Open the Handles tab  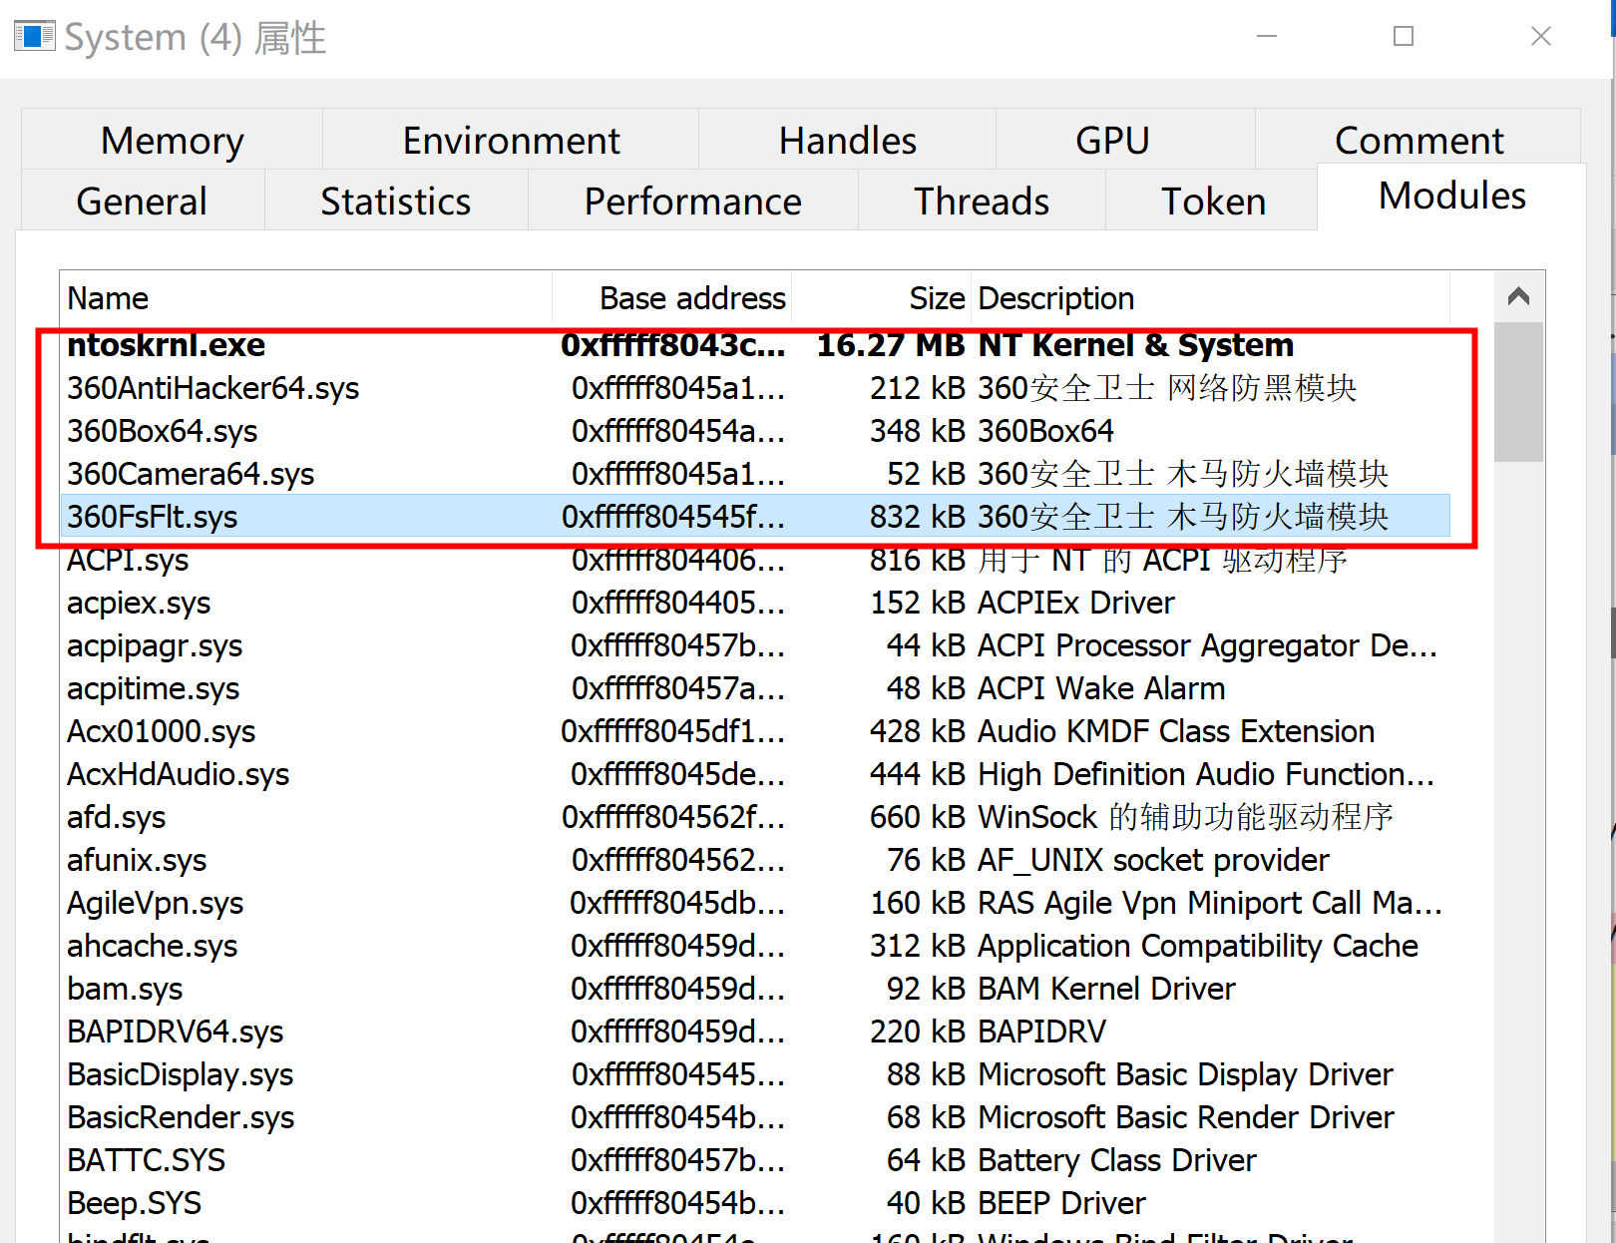tap(847, 140)
